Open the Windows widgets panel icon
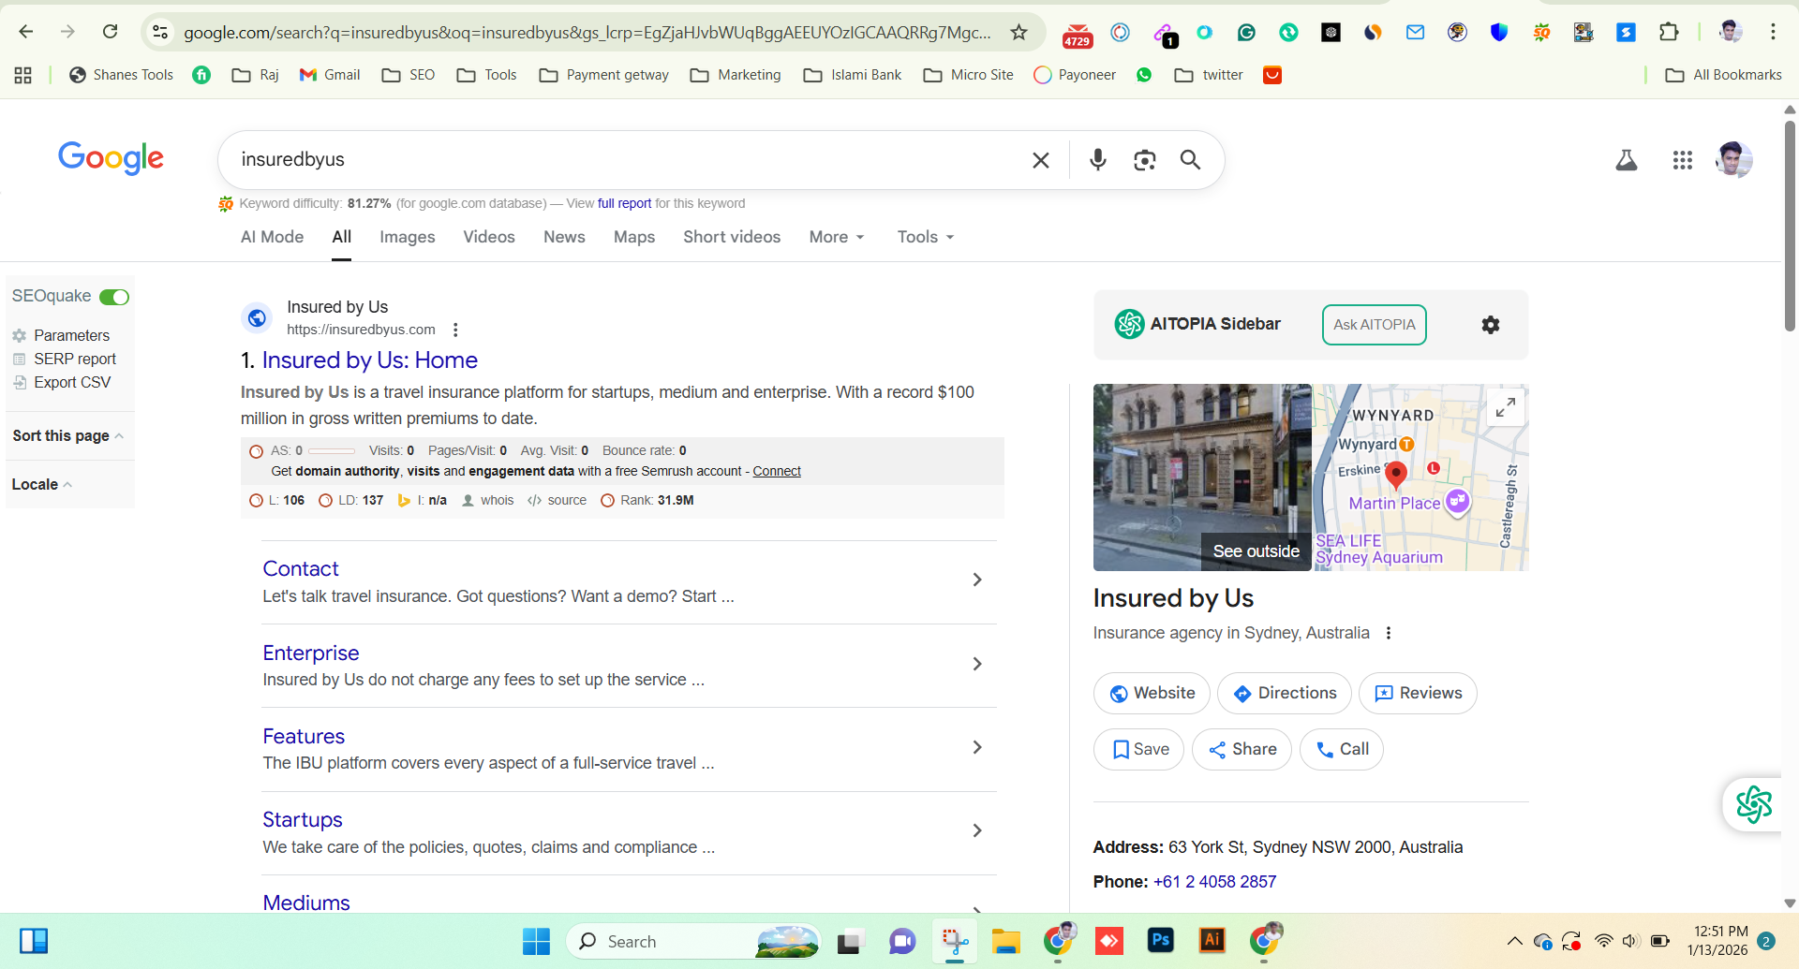The width and height of the screenshot is (1799, 969). coord(34,941)
